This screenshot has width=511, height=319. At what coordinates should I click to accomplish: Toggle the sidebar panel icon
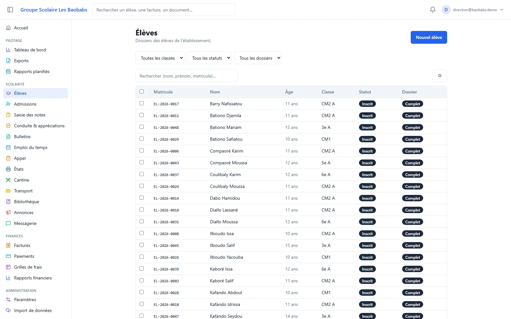click(10, 10)
